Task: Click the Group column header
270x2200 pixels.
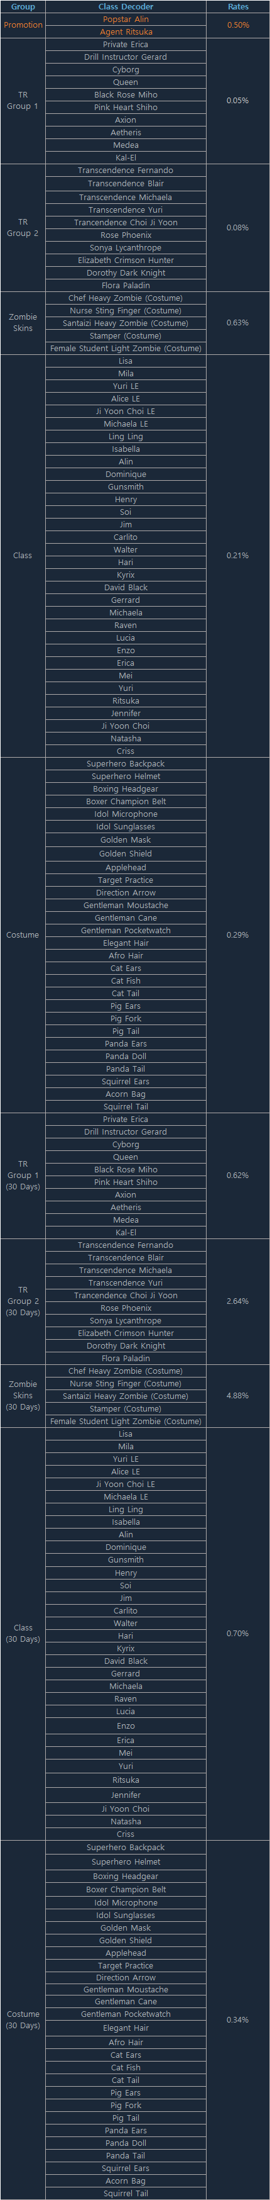Action: pyautogui.click(x=23, y=7)
